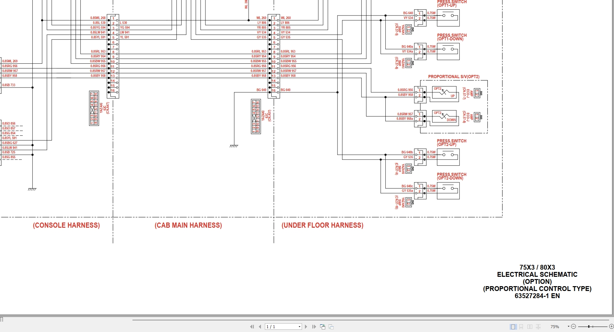Open the zoom percentage dropdown

point(568,326)
